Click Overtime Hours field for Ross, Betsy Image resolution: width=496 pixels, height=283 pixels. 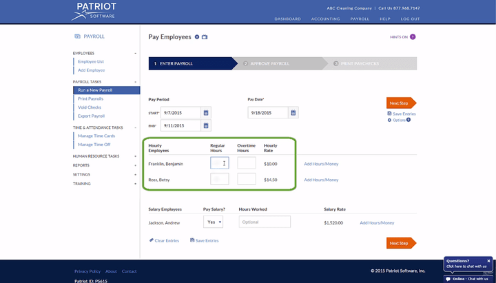(246, 179)
